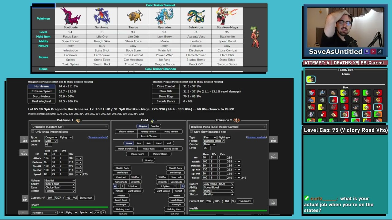Open Blaziken's Speed Boost ability dropdown
Screen dimensions: 392x220
coord(218,187)
